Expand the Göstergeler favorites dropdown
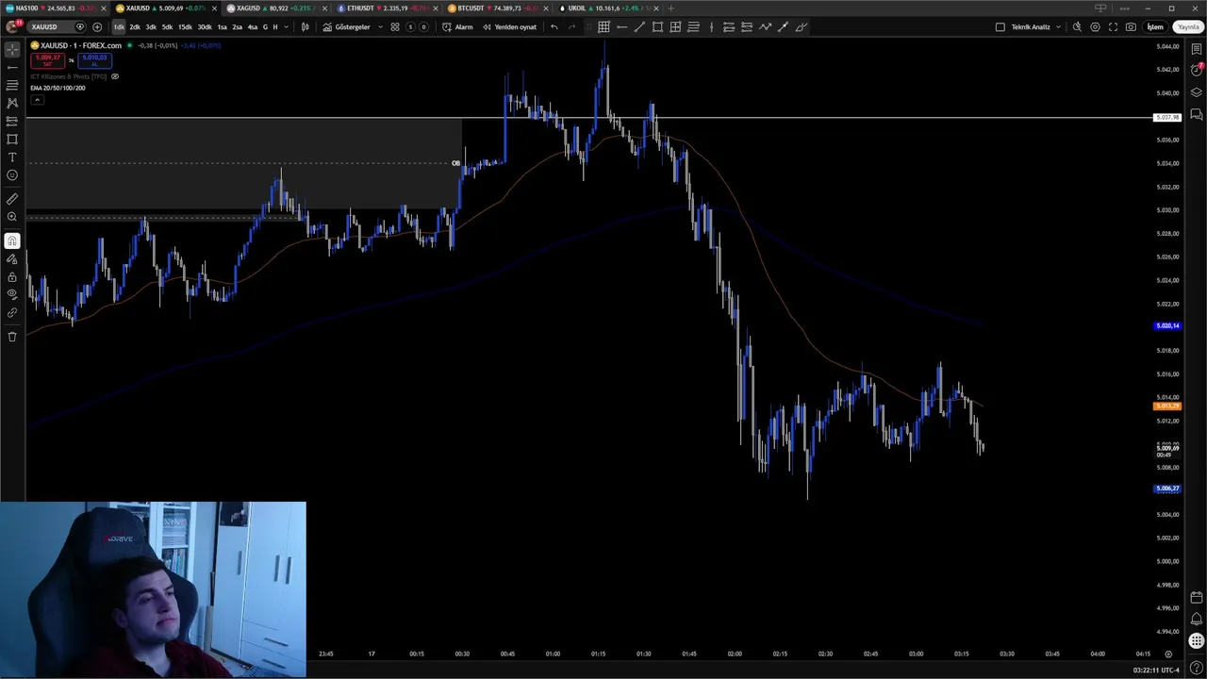1207x679 pixels. (x=380, y=26)
